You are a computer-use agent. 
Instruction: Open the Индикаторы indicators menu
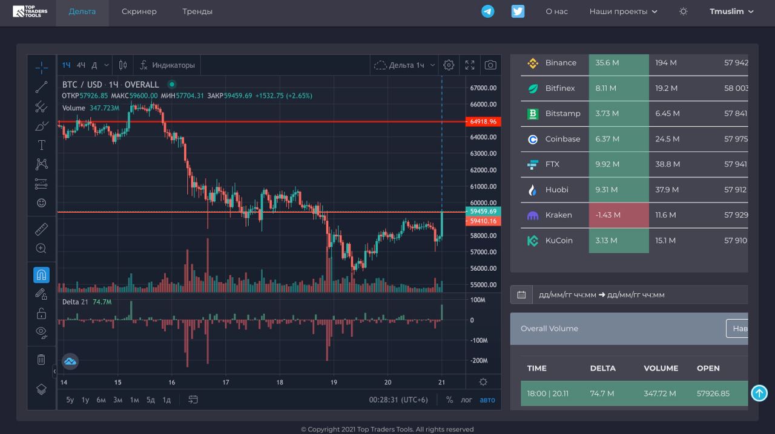point(167,65)
